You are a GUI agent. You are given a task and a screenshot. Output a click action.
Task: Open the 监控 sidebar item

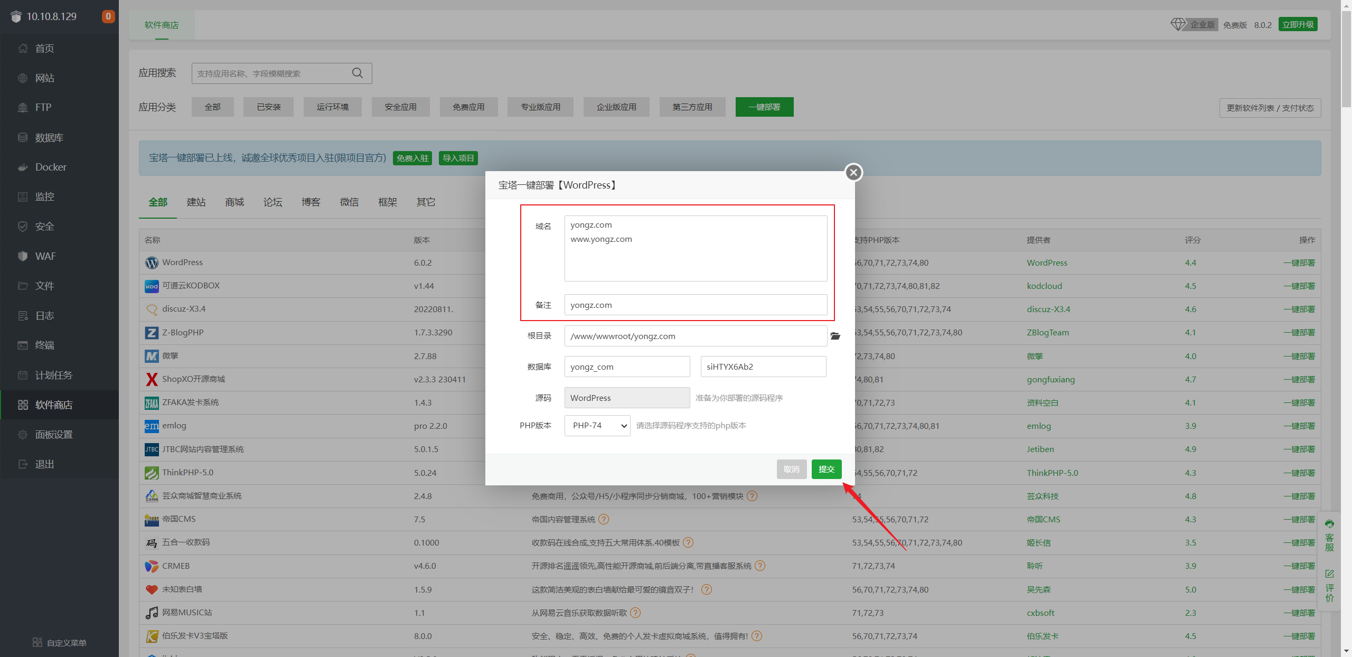click(59, 196)
